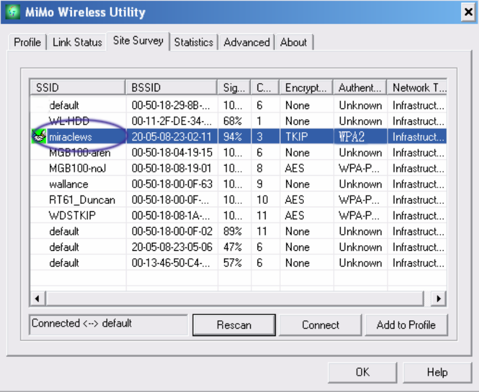479x392 pixels.
Task: Sort networks by the SSID column header
Action: 78,88
